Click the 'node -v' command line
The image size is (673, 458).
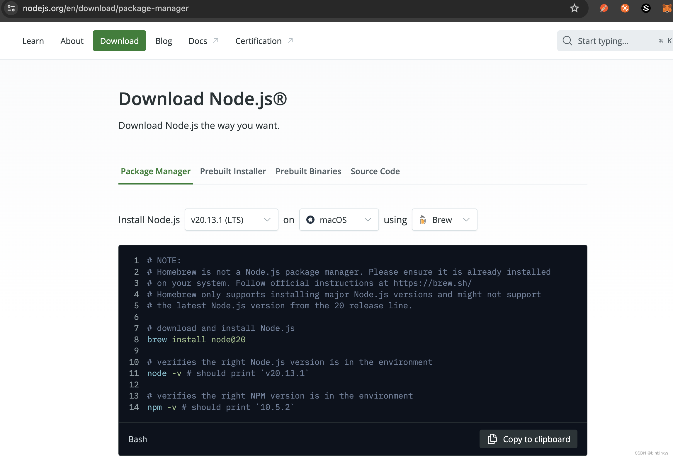point(228,373)
